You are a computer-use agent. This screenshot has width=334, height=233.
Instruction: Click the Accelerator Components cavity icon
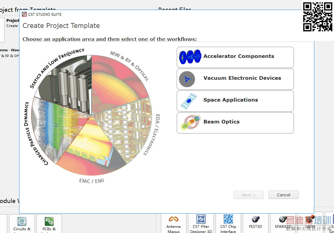pyautogui.click(x=190, y=57)
